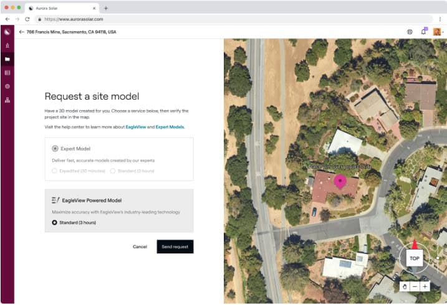Focus the URL address bar

234,19
